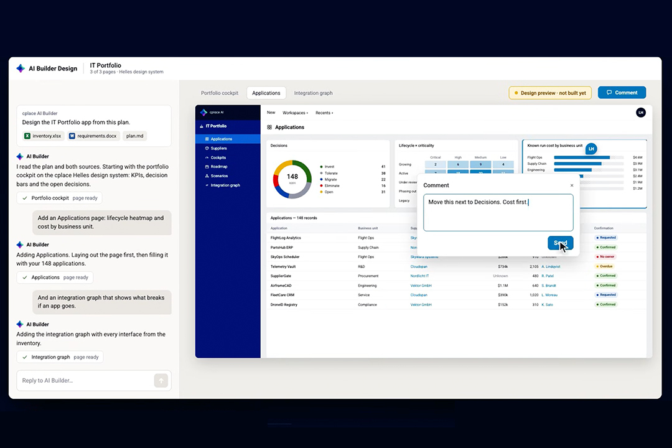Select the DroneID Registry application row
Image resolution: width=672 pixels, height=448 pixels.
point(457,305)
